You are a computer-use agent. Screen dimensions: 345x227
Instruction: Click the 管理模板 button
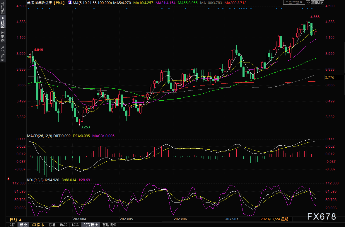point(109,225)
